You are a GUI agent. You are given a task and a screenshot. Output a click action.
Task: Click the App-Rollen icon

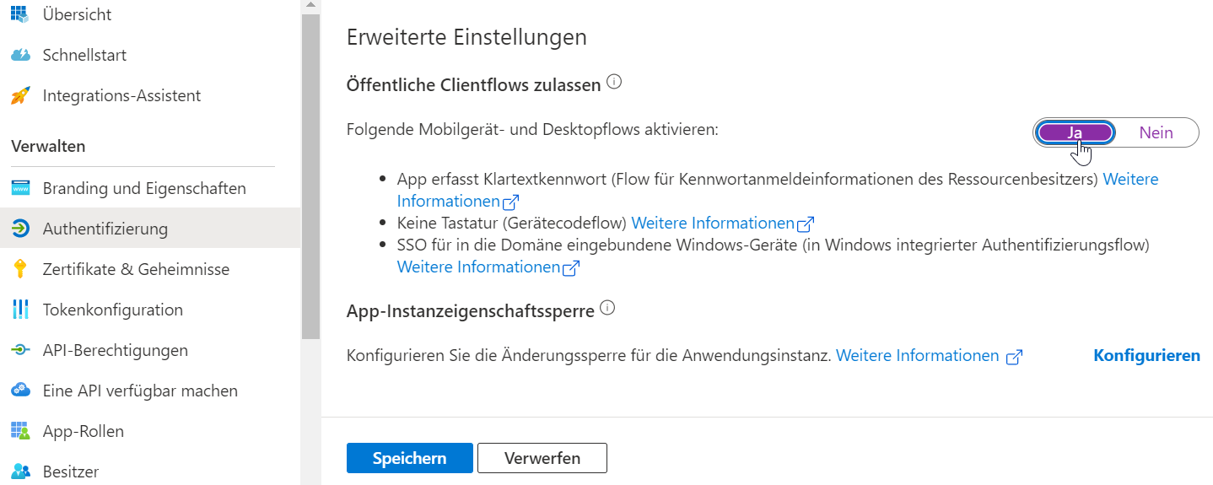[x=20, y=431]
